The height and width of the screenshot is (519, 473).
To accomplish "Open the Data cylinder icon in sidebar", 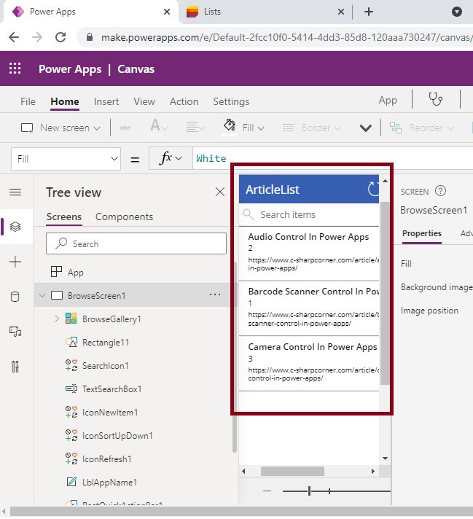I will (x=15, y=297).
